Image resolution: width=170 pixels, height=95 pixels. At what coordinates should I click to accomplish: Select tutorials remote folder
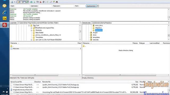pyautogui.click(x=96, y=40)
